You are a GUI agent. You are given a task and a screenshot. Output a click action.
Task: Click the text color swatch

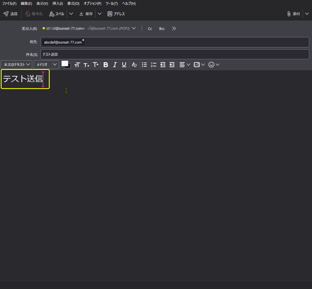(65, 64)
